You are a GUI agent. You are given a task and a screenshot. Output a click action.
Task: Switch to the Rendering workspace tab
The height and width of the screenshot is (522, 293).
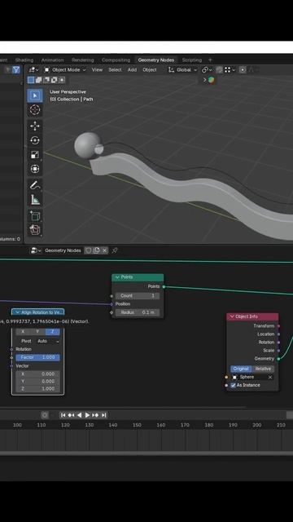coord(83,60)
